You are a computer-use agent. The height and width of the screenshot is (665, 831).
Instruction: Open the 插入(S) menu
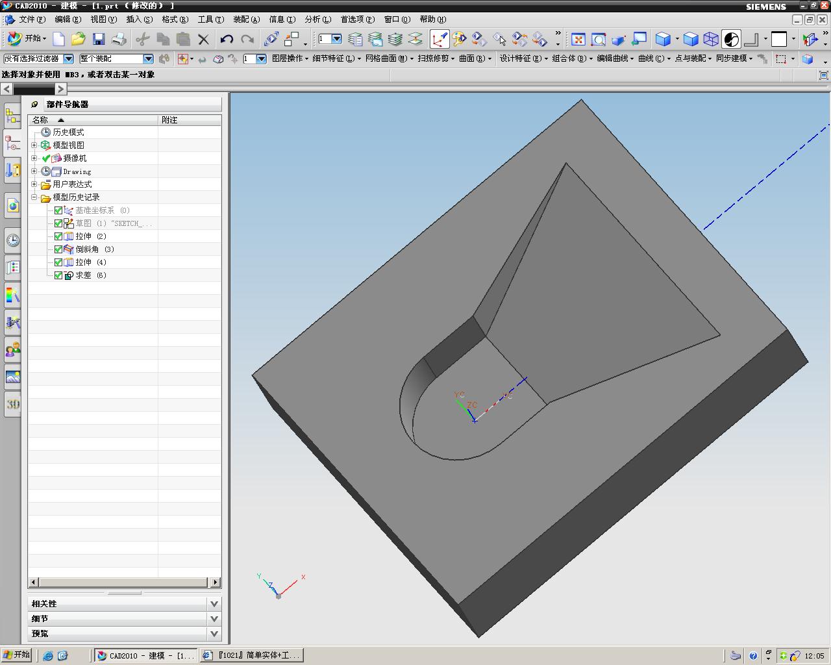pos(139,19)
